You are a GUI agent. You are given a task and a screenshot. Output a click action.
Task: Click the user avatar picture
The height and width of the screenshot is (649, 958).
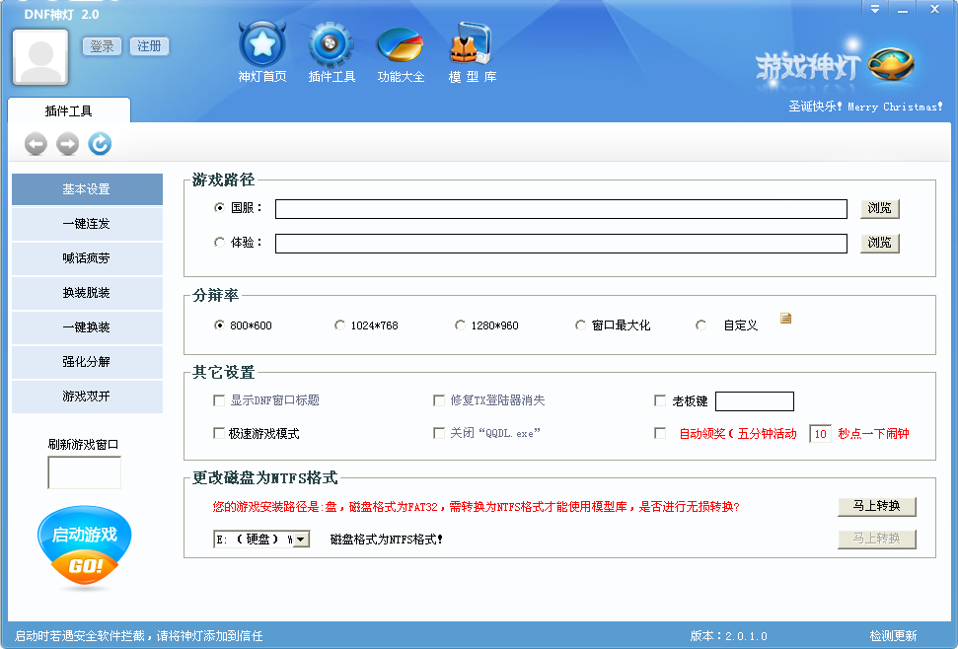(40, 57)
